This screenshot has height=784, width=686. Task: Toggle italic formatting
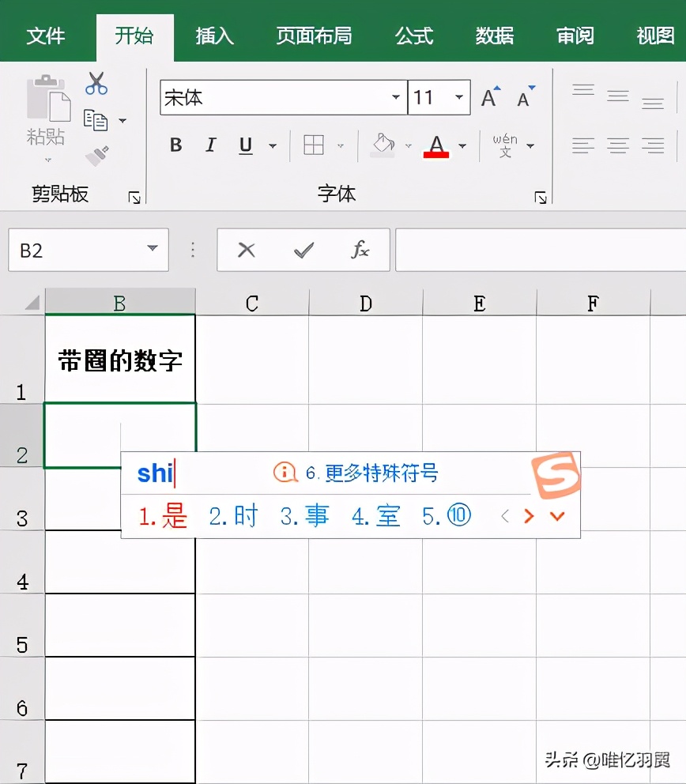210,145
